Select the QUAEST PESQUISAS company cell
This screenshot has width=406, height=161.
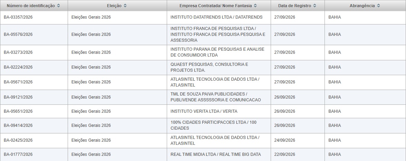point(219,68)
